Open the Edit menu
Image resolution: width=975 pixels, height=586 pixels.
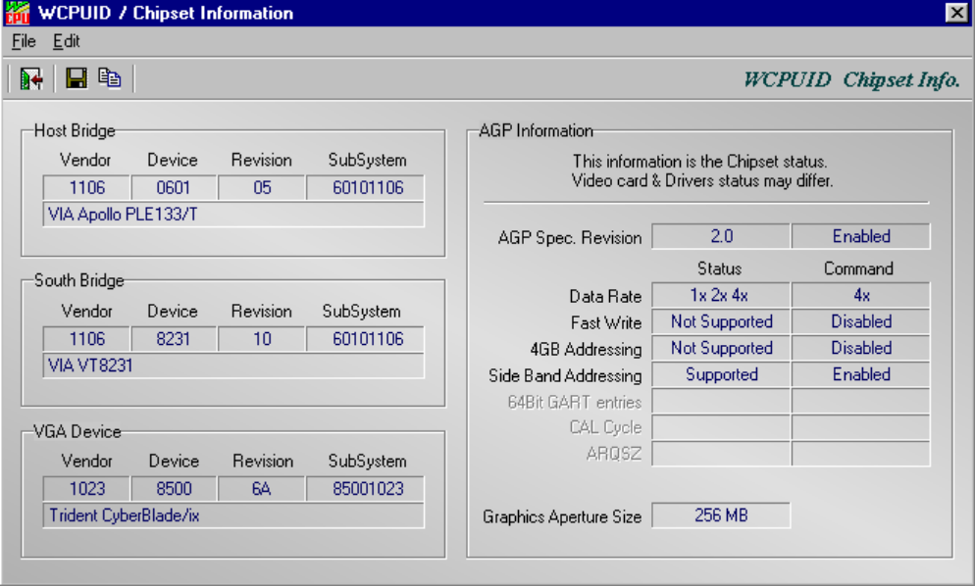pos(66,41)
